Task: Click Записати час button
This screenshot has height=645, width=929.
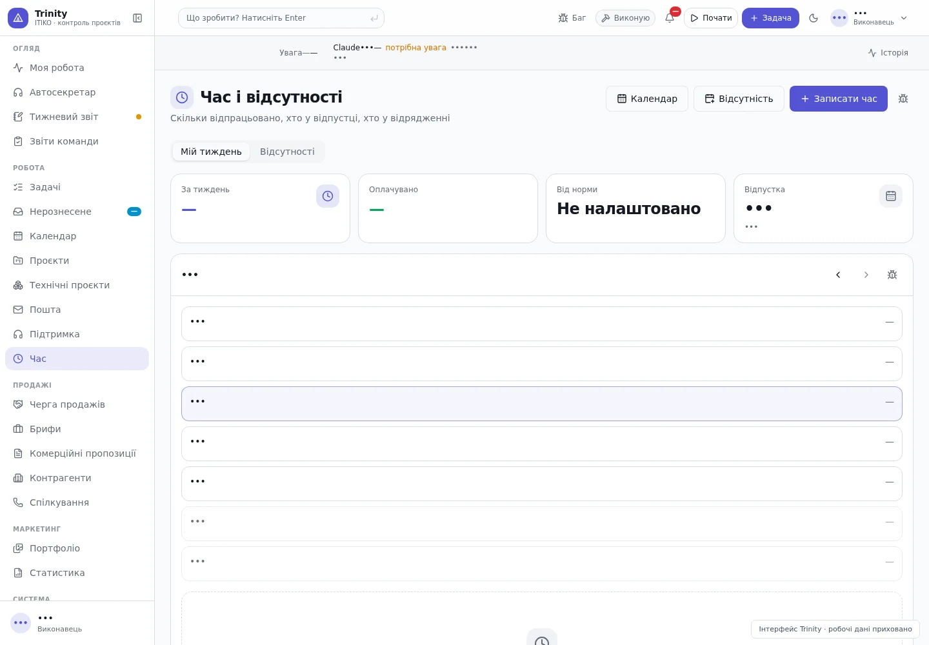Action: pos(839,99)
